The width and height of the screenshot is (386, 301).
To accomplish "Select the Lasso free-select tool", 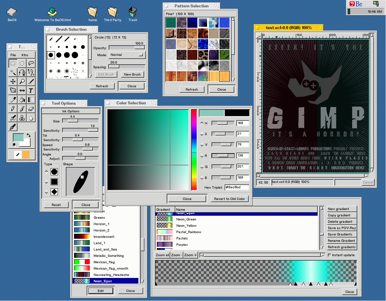I will tap(31, 64).
